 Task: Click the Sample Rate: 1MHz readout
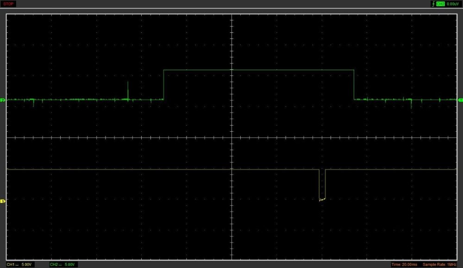pos(439,264)
